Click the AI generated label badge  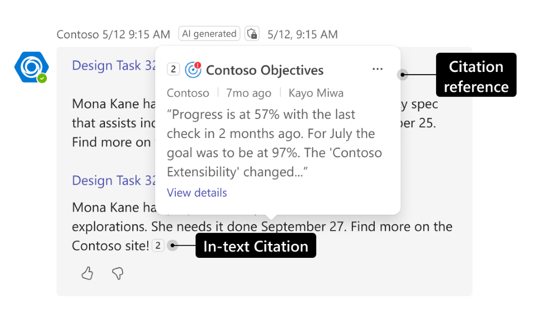coord(209,34)
